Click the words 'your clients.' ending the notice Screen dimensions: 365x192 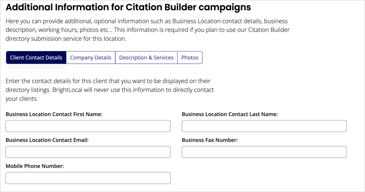22,99
